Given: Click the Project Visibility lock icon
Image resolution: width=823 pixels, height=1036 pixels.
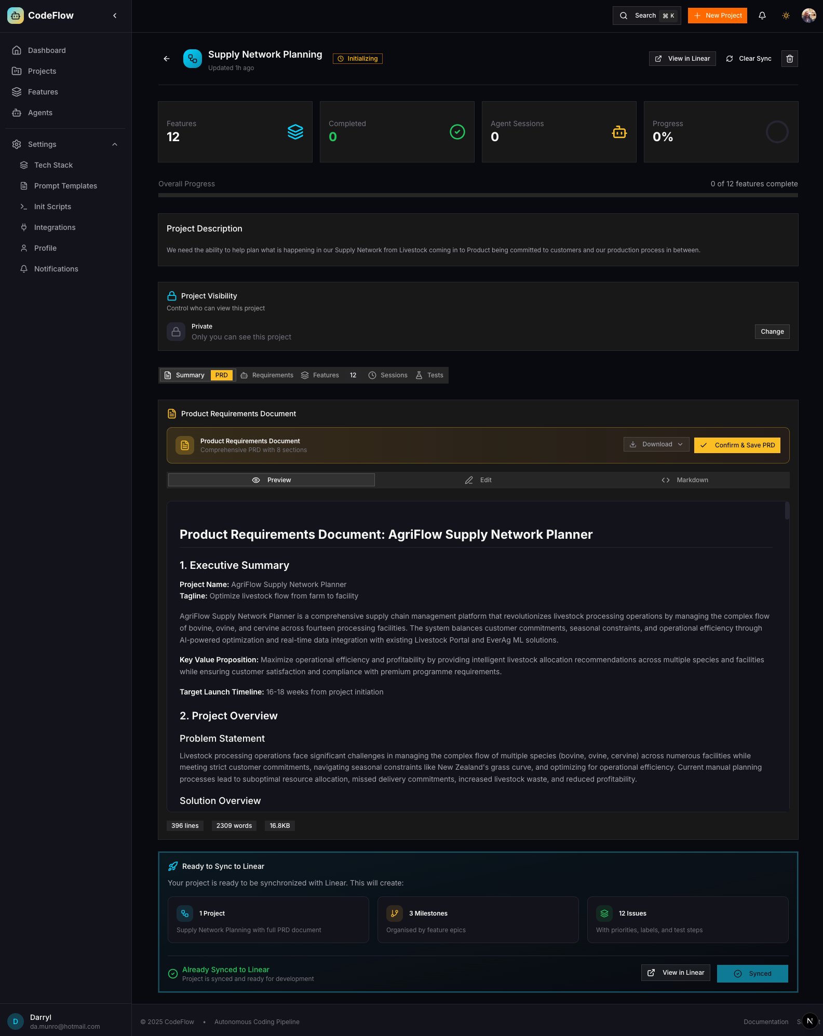Looking at the screenshot, I should [x=172, y=296].
